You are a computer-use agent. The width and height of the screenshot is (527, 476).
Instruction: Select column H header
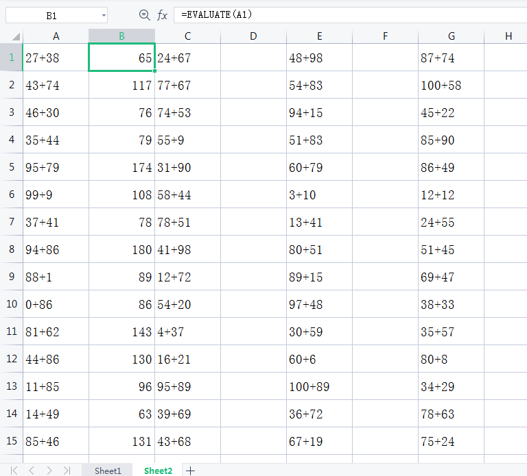pos(506,36)
